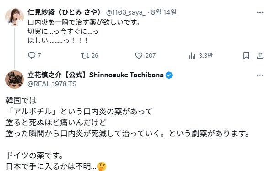Image resolution: width=270 pixels, height=171 pixels.
Task: Click the blue verified badge
Action: coord(169,75)
